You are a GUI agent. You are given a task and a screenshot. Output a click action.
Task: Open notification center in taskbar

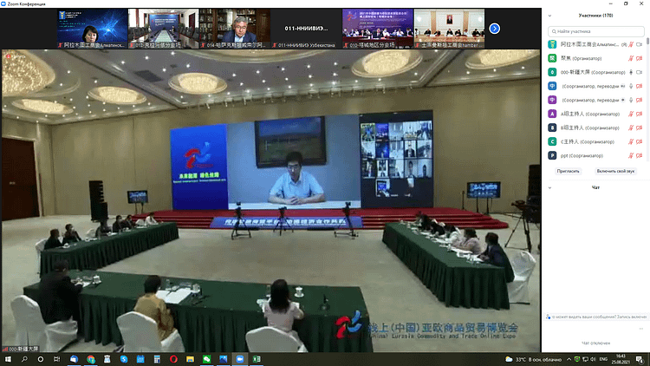point(640,359)
